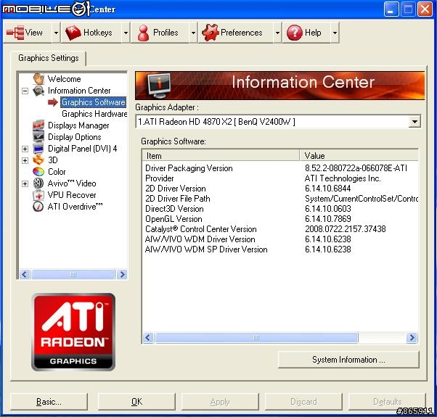
Task: Open the Color settings page
Action: (57, 172)
